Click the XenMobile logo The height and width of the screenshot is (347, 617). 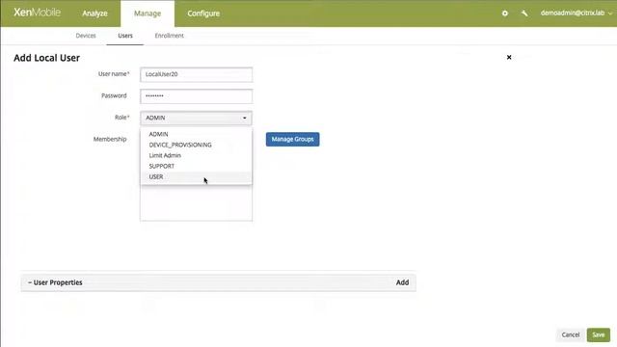tap(37, 13)
